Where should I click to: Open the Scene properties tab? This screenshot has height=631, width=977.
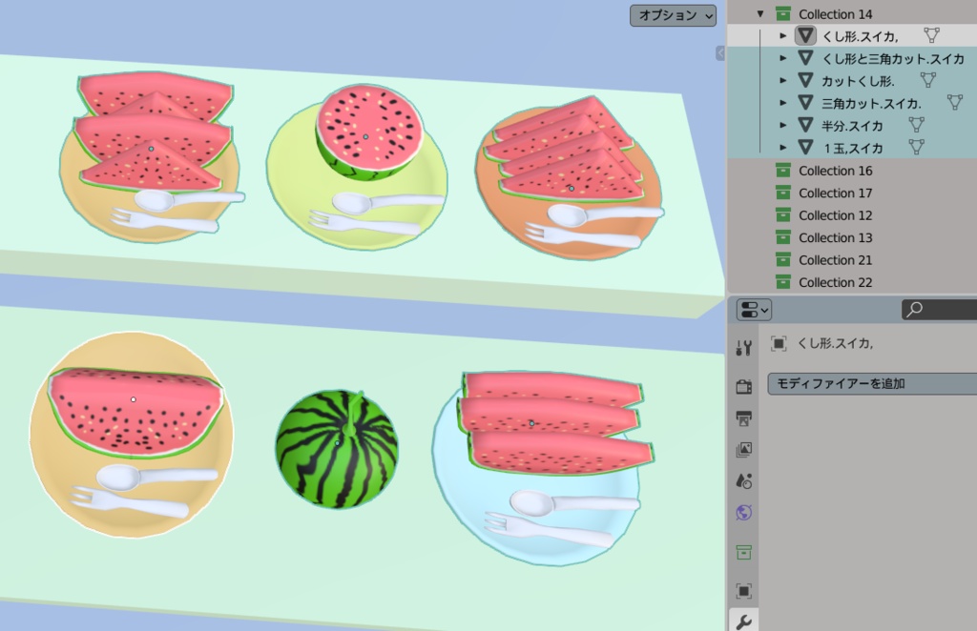pos(743,481)
